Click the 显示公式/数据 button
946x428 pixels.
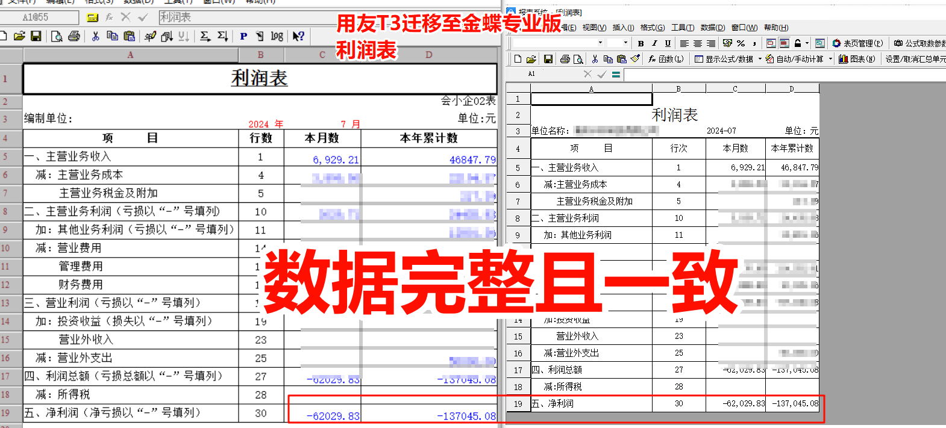(724, 59)
